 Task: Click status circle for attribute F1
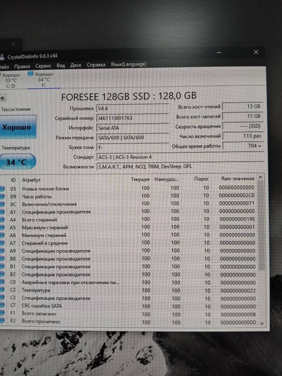2,313
